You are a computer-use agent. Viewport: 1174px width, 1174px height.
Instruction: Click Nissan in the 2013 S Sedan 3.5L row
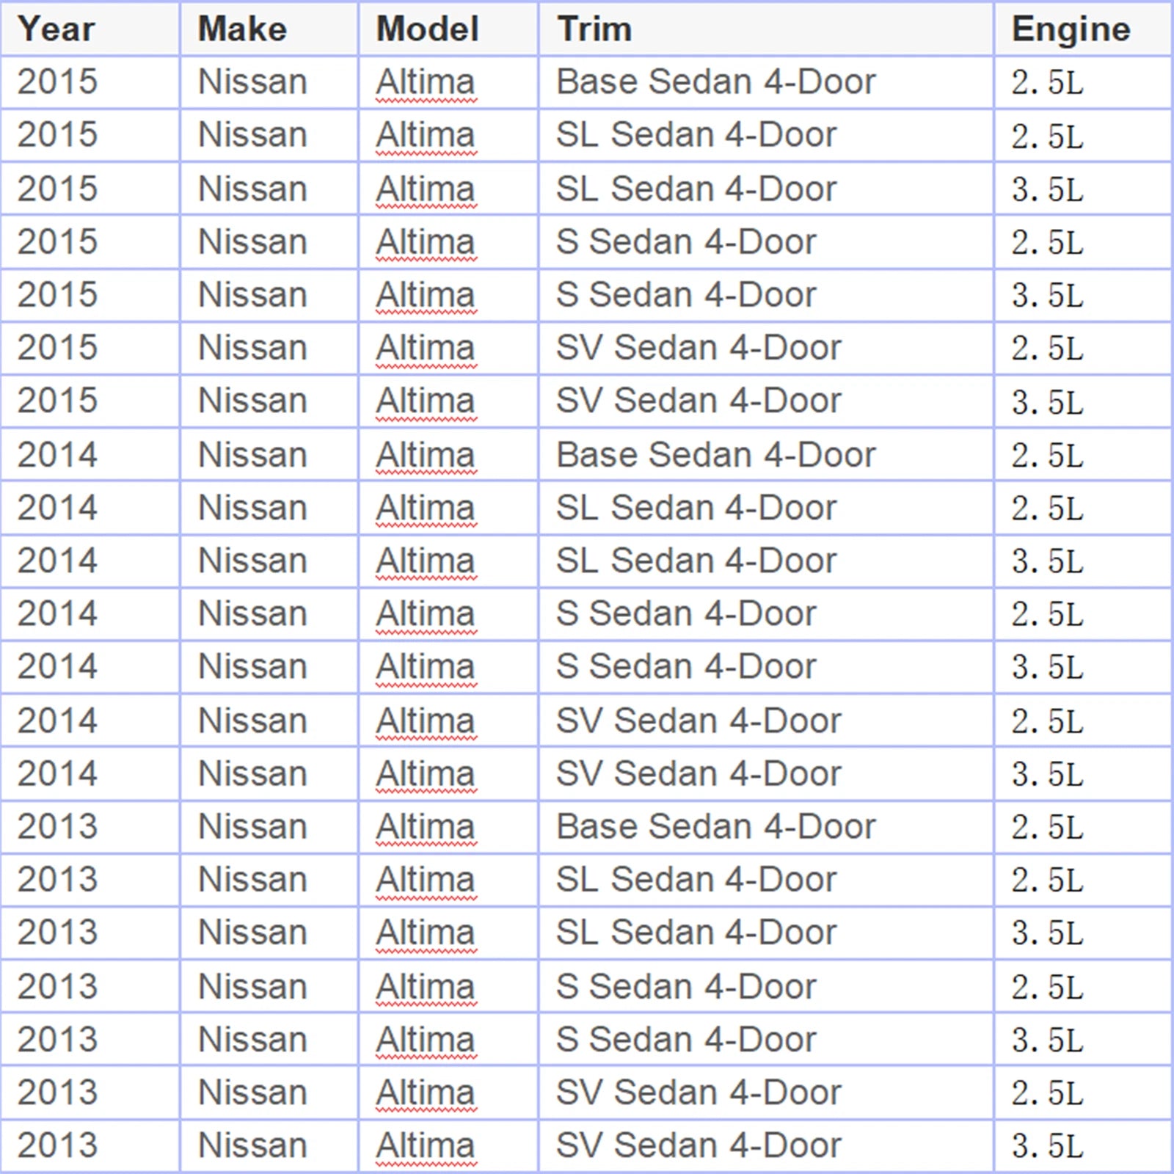(252, 1040)
